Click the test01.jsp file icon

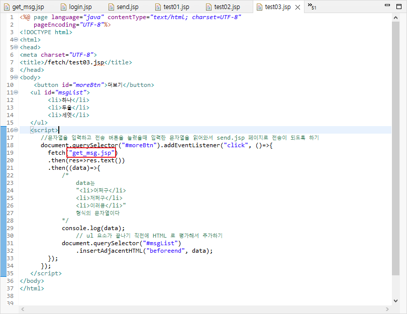pos(158,7)
